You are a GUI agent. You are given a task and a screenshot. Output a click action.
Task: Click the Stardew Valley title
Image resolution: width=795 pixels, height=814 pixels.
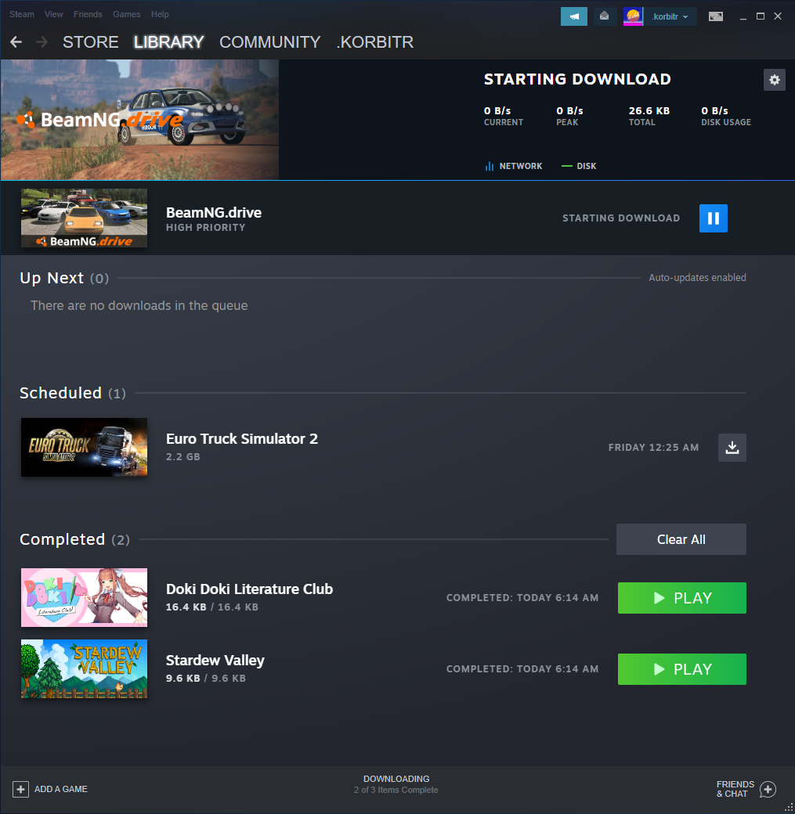215,661
